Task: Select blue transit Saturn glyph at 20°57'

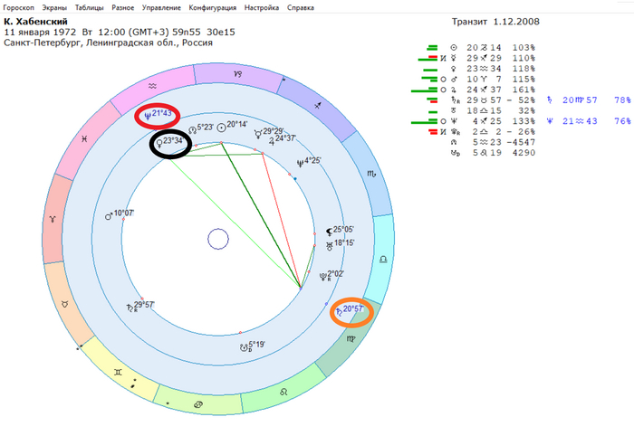Action: tap(339, 312)
